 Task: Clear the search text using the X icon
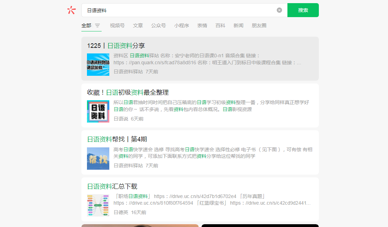point(279,10)
